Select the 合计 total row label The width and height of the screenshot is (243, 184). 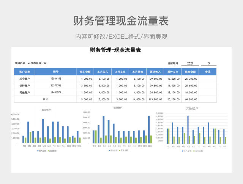pyautogui.click(x=45, y=99)
